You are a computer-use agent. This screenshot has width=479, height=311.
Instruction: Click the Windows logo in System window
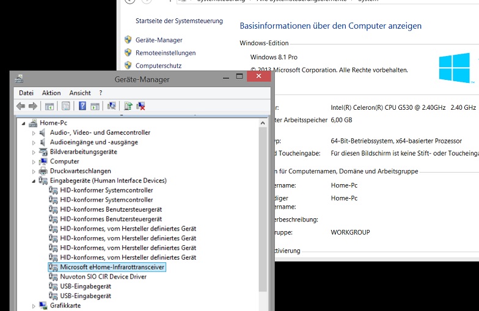coord(455,68)
